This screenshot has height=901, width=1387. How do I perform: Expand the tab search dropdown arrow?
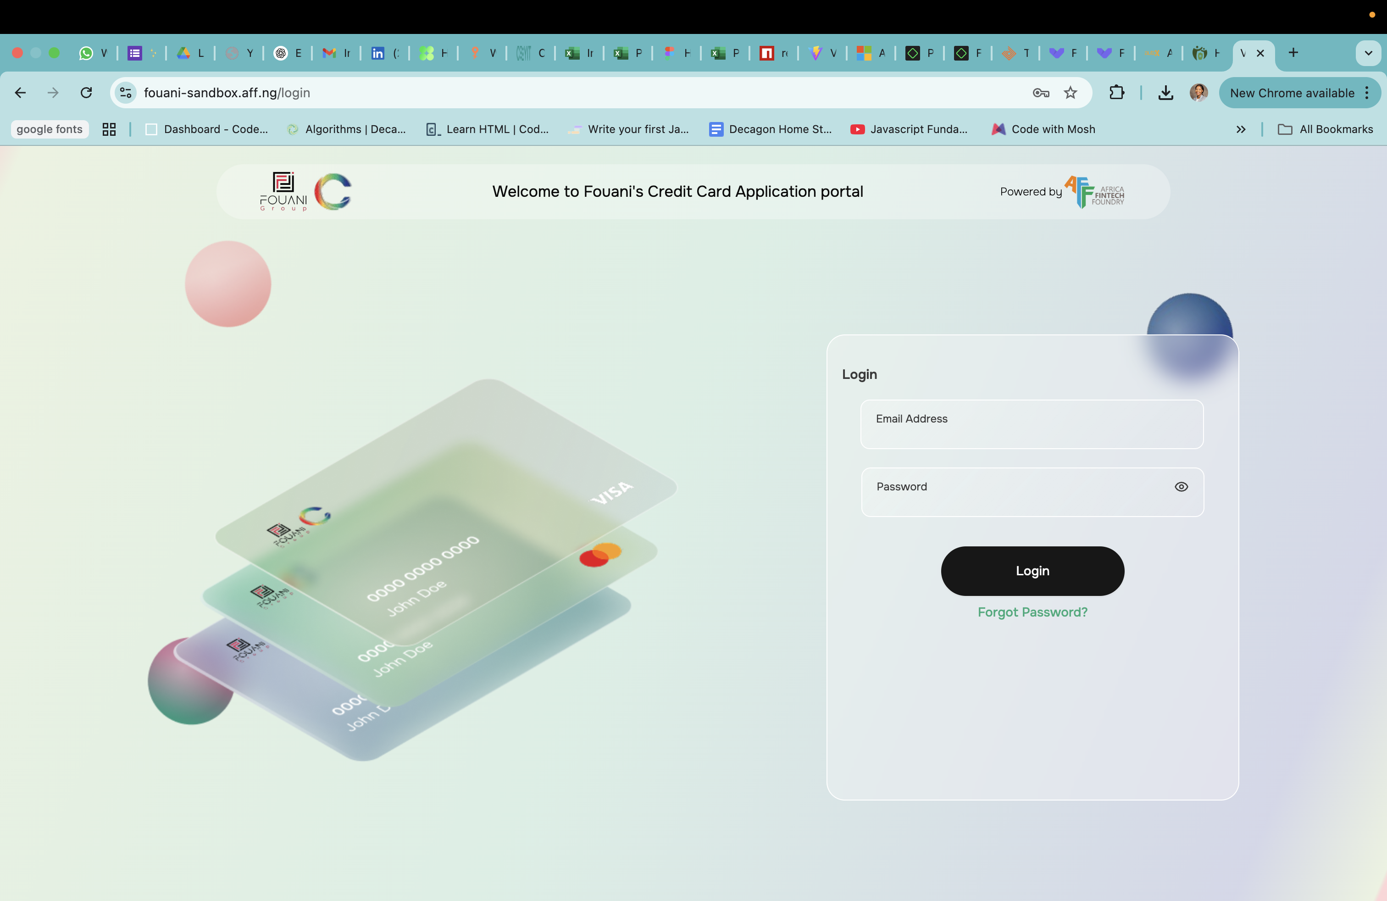[x=1368, y=53]
